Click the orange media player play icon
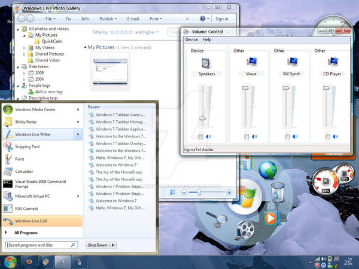 point(270,218)
